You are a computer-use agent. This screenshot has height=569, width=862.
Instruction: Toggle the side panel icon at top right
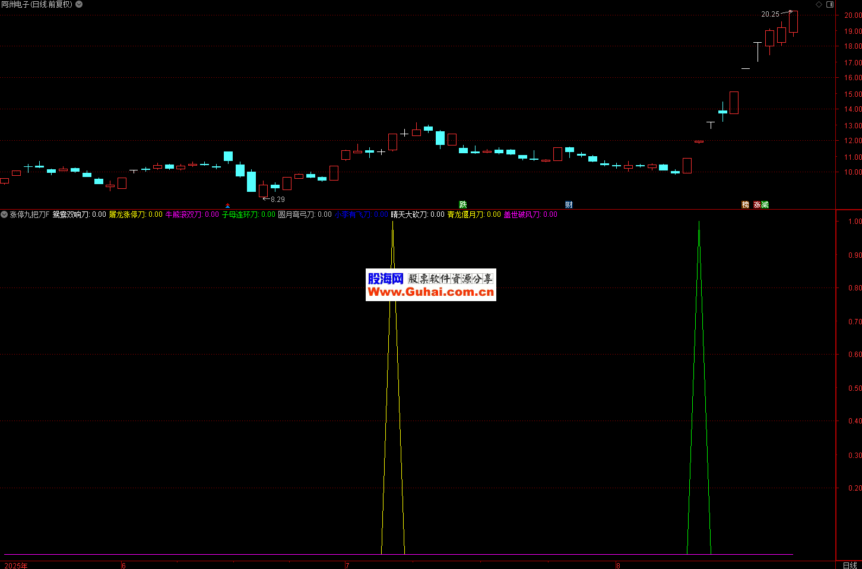[x=830, y=4]
